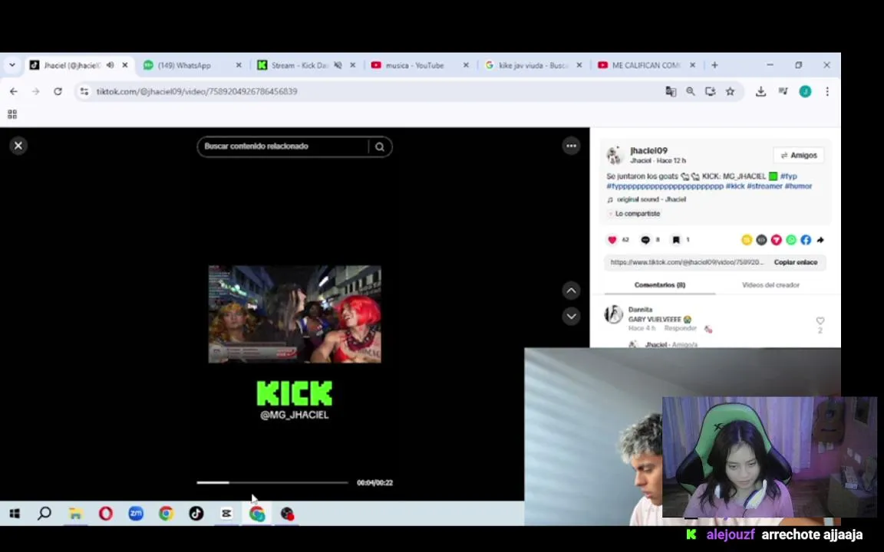Switch to Videos del creador tab
This screenshot has width=884, height=552.
(770, 285)
